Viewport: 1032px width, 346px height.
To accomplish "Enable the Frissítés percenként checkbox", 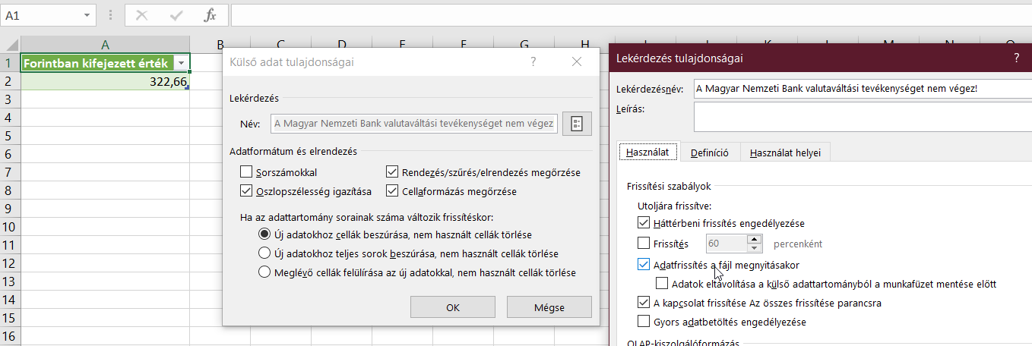I will point(644,244).
